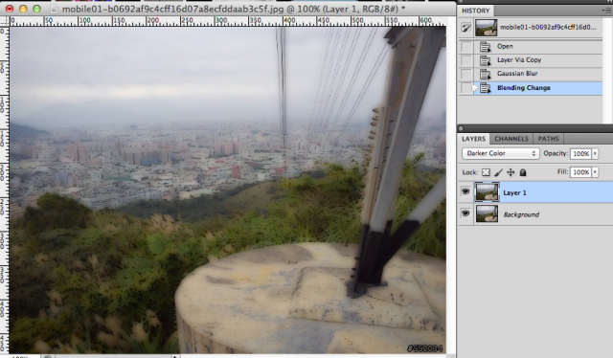Switch to the History tab

(x=475, y=11)
